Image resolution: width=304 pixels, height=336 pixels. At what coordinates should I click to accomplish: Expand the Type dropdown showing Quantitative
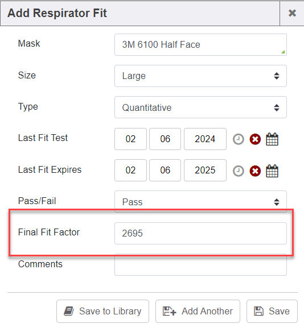[200, 107]
